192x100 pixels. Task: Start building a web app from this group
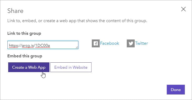29,67
